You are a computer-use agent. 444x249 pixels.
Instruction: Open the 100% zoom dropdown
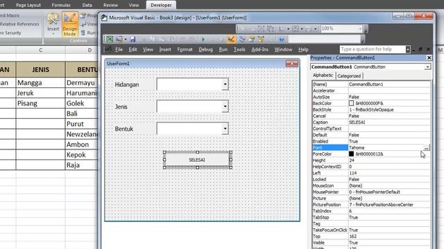point(360,29)
